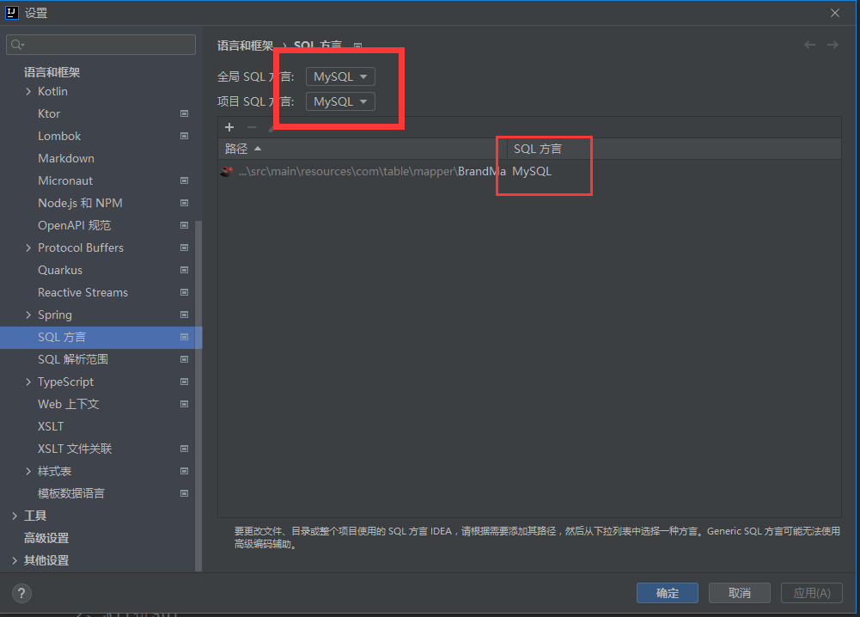Click the project-level icon beside Lombok

coord(184,136)
